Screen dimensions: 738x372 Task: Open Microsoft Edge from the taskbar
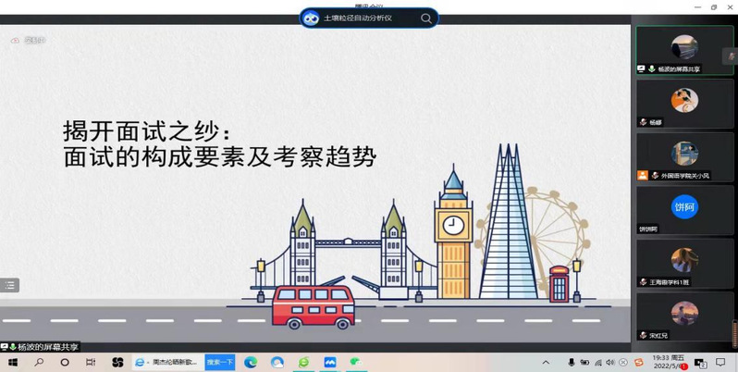[251, 363]
